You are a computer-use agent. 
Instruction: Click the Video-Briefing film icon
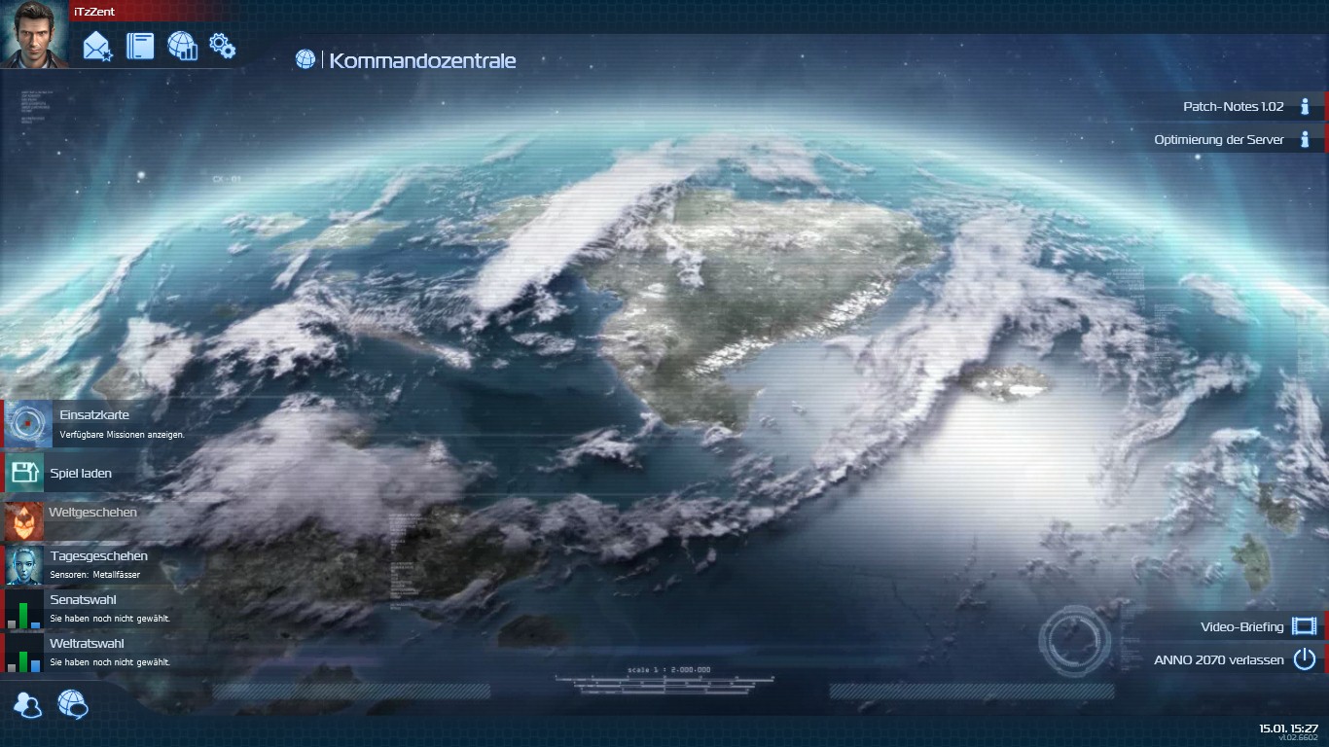click(x=1304, y=626)
